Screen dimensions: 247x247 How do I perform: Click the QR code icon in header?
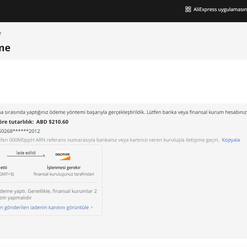click(x=188, y=9)
